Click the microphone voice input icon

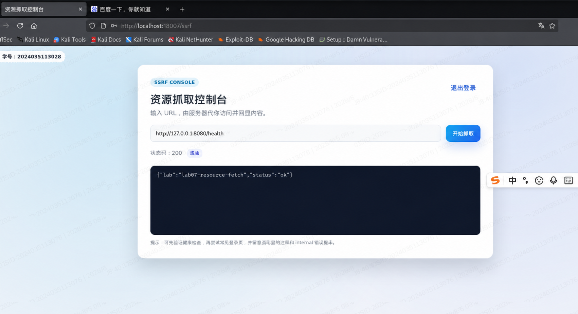coord(554,180)
